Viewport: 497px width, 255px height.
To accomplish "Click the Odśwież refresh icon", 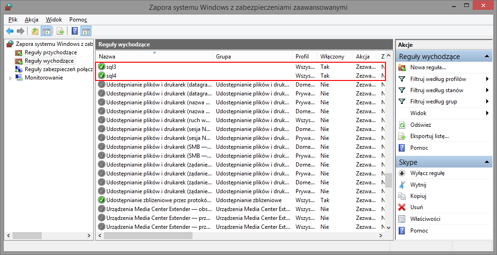I will pos(402,125).
